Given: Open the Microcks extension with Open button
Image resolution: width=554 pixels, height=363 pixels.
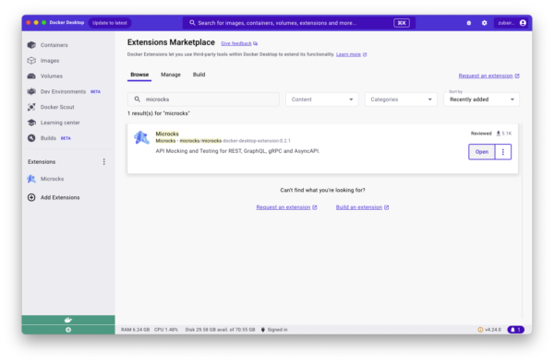Looking at the screenshot, I should pos(482,152).
